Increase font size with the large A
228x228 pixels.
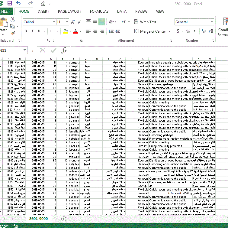[x=73, y=22]
